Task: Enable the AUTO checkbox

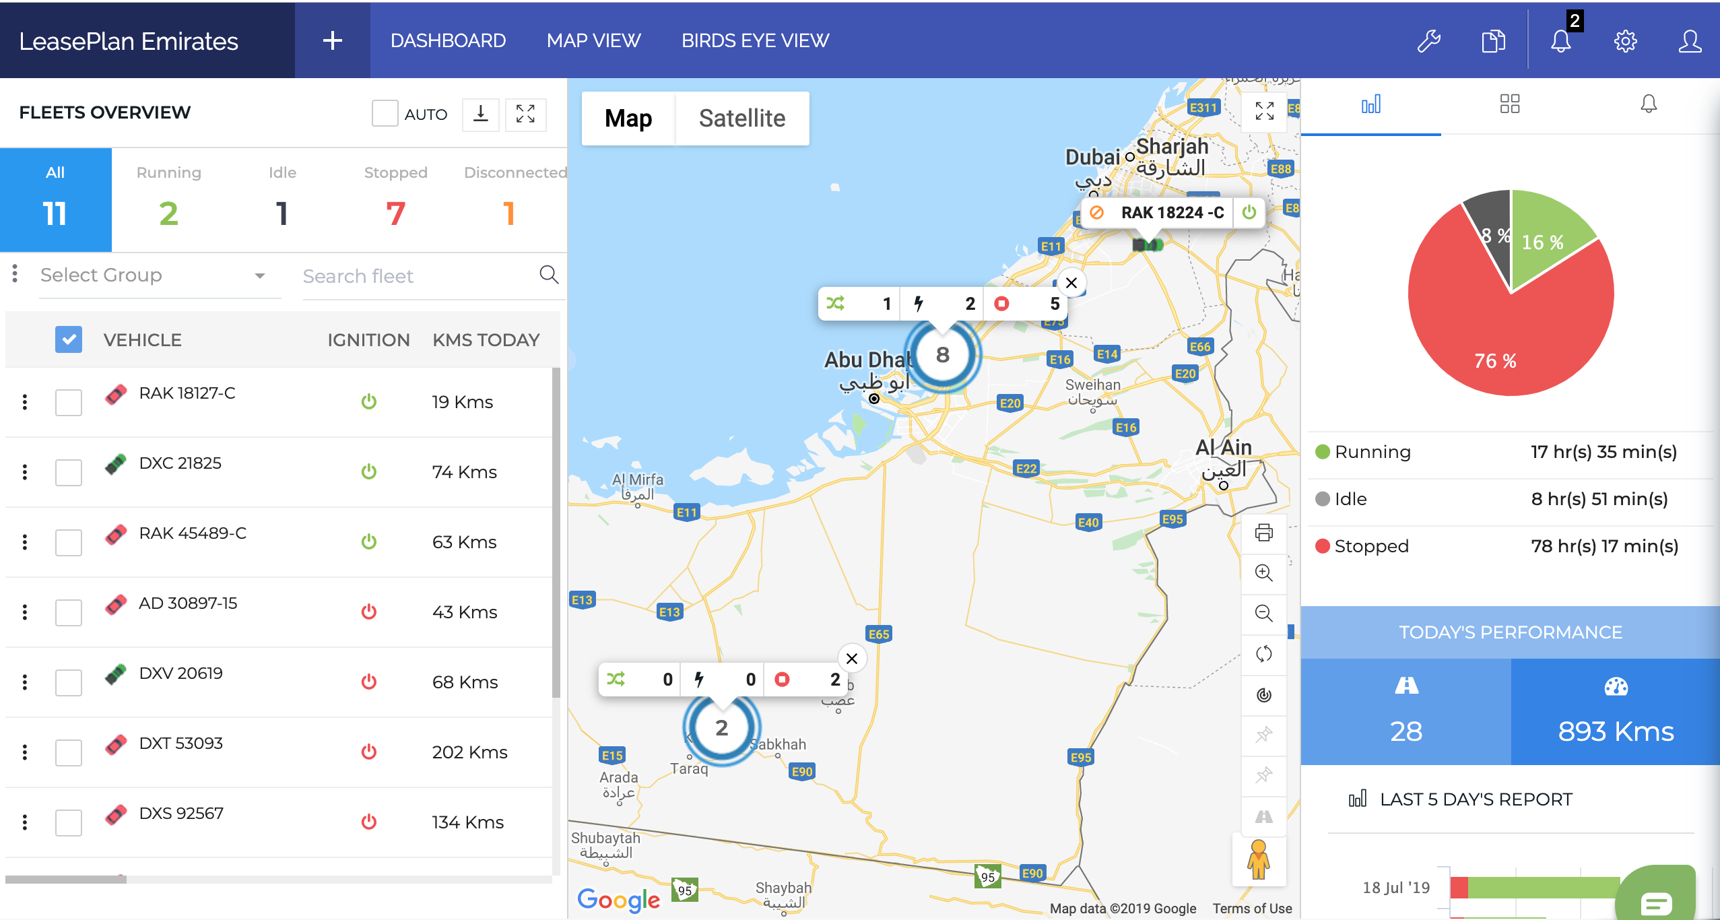Action: pyautogui.click(x=385, y=113)
